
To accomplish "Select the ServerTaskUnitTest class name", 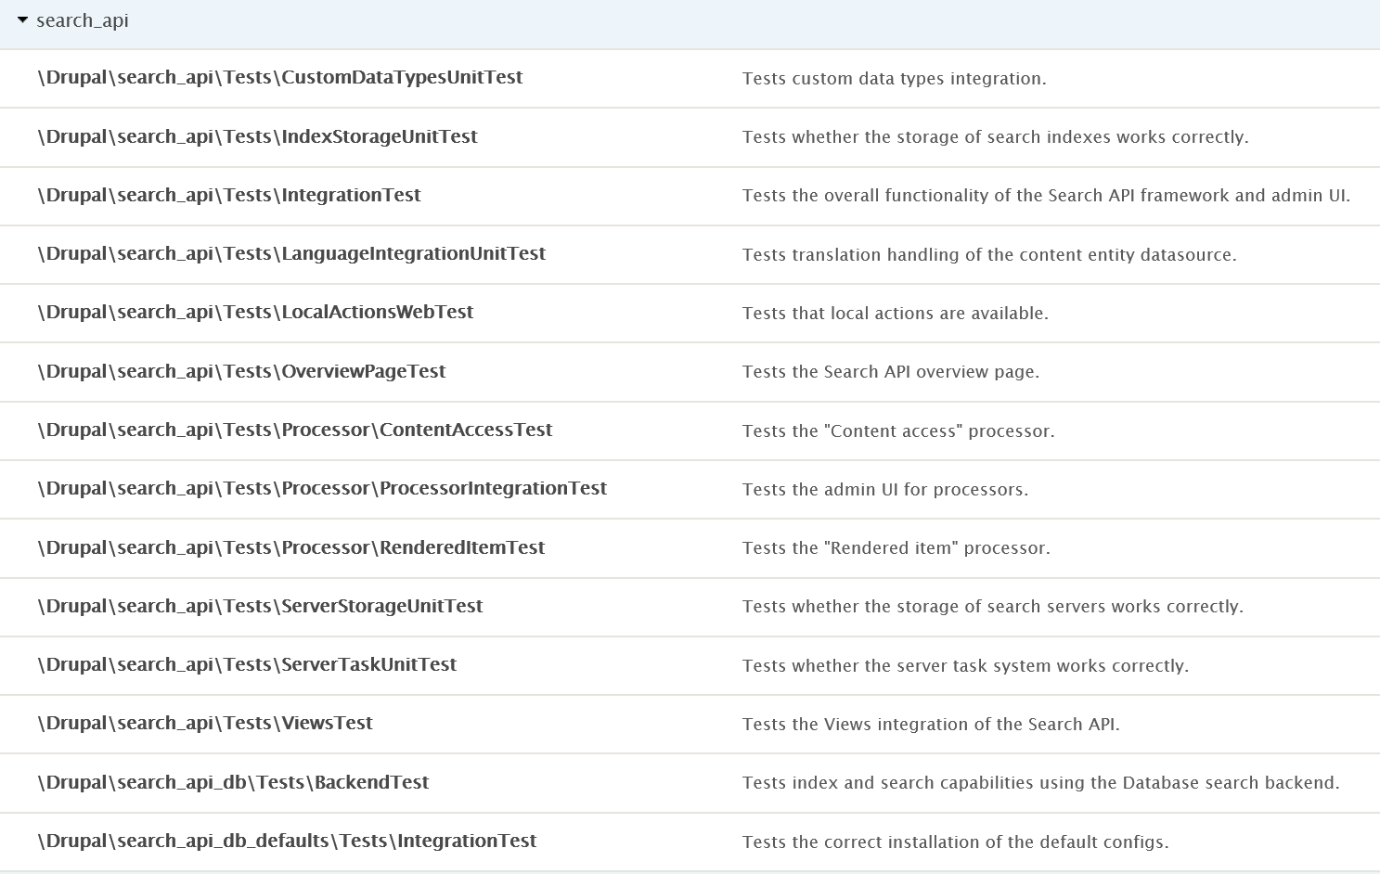I will click(x=247, y=664).
